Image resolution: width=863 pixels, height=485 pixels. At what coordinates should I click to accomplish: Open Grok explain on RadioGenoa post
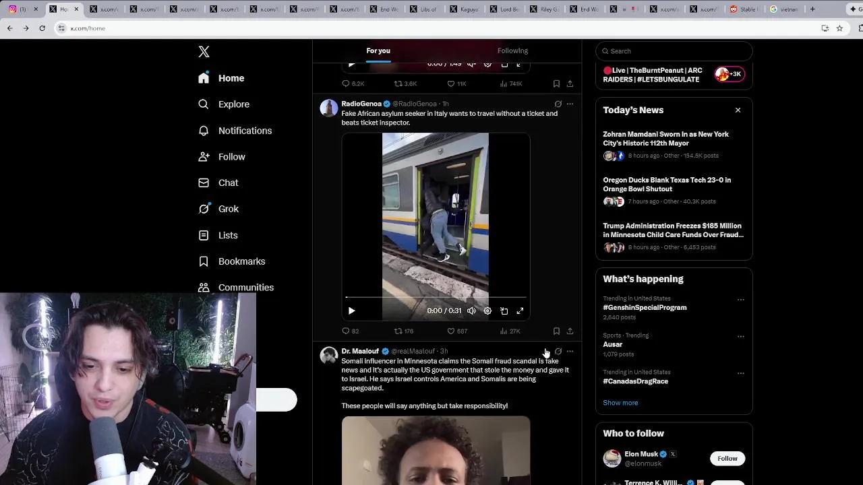coord(558,104)
